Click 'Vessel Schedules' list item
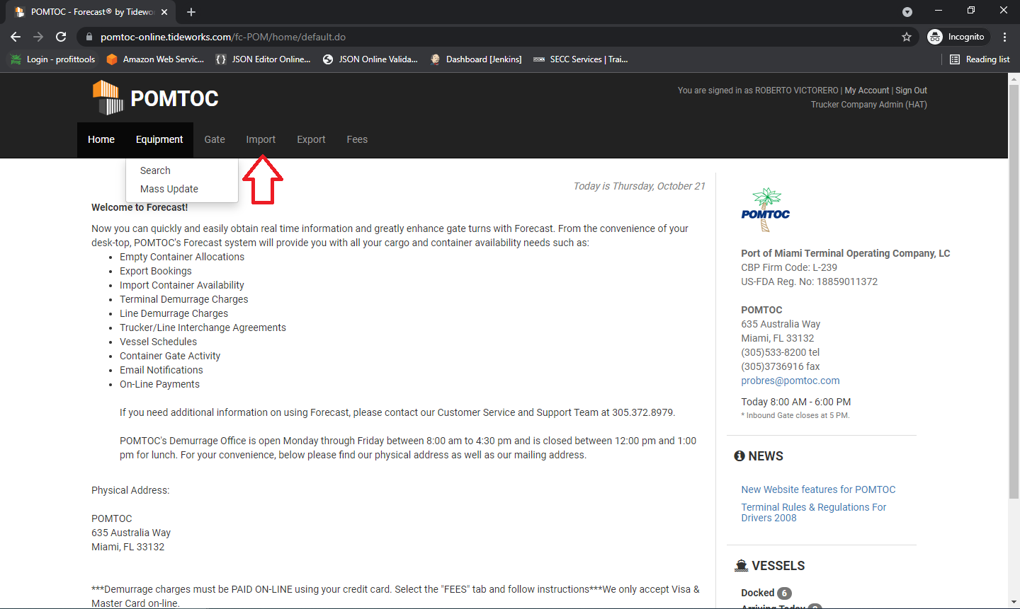Screen dimensions: 1020x609 [158, 342]
